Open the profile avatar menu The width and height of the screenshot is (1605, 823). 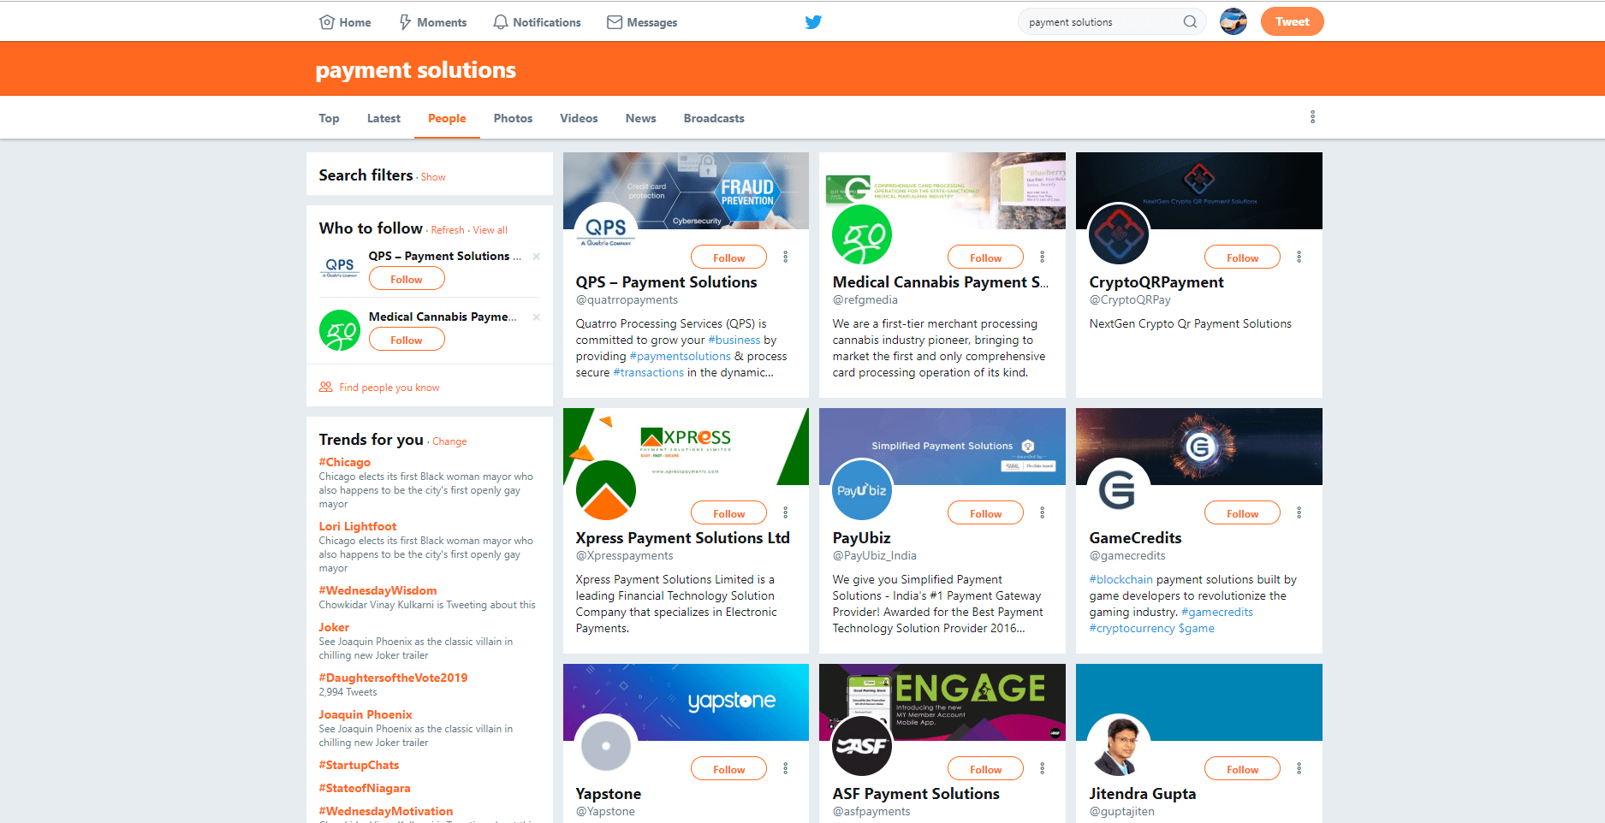click(1233, 21)
